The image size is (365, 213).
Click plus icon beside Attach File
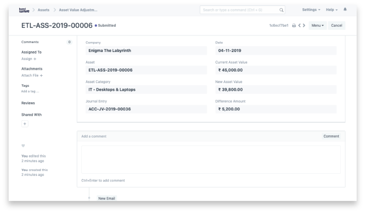pyautogui.click(x=41, y=75)
